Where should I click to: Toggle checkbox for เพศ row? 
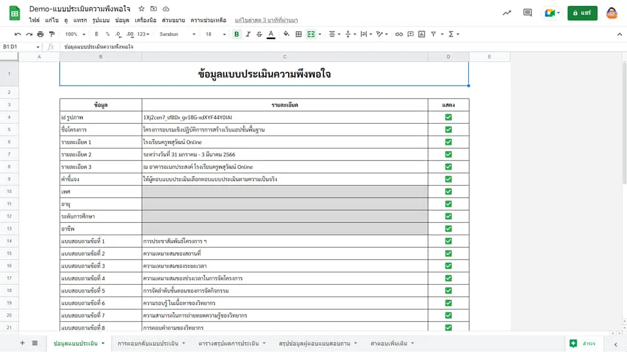point(448,192)
